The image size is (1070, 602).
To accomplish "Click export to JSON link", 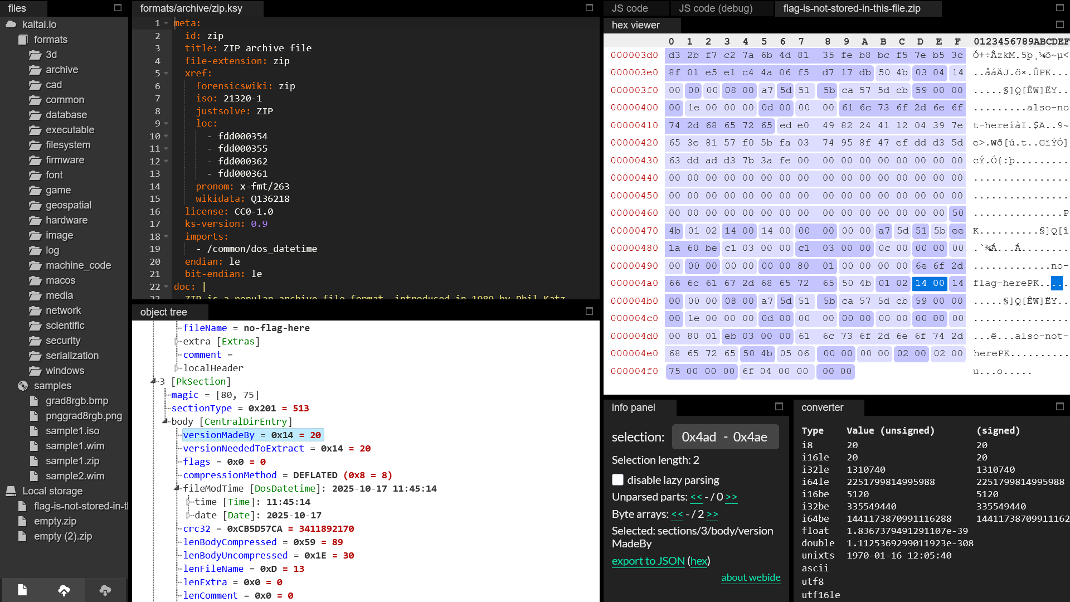I will (x=648, y=561).
